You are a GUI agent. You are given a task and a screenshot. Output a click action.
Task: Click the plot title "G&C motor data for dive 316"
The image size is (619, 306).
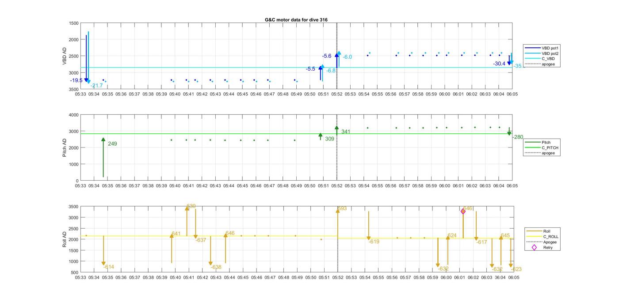pyautogui.click(x=296, y=20)
